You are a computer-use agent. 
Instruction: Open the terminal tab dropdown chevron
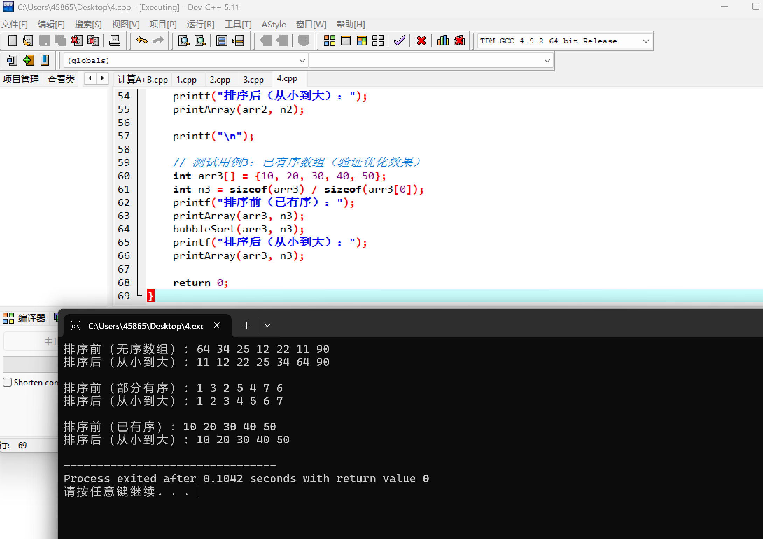click(x=267, y=325)
